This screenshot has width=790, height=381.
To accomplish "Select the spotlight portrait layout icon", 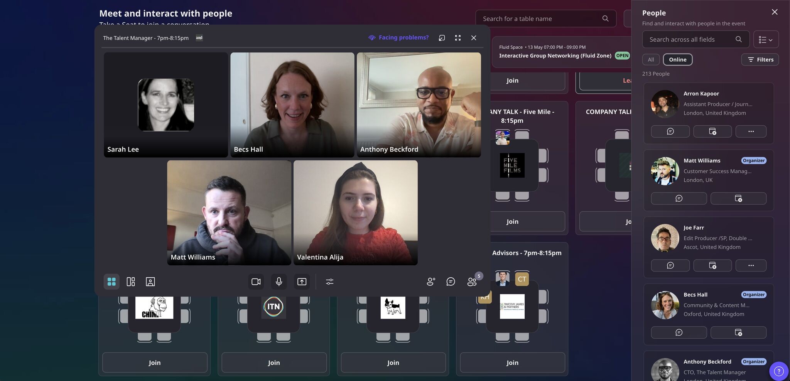I will coord(150,282).
